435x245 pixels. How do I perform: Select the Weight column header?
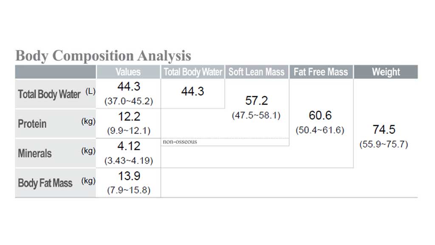pyautogui.click(x=386, y=72)
